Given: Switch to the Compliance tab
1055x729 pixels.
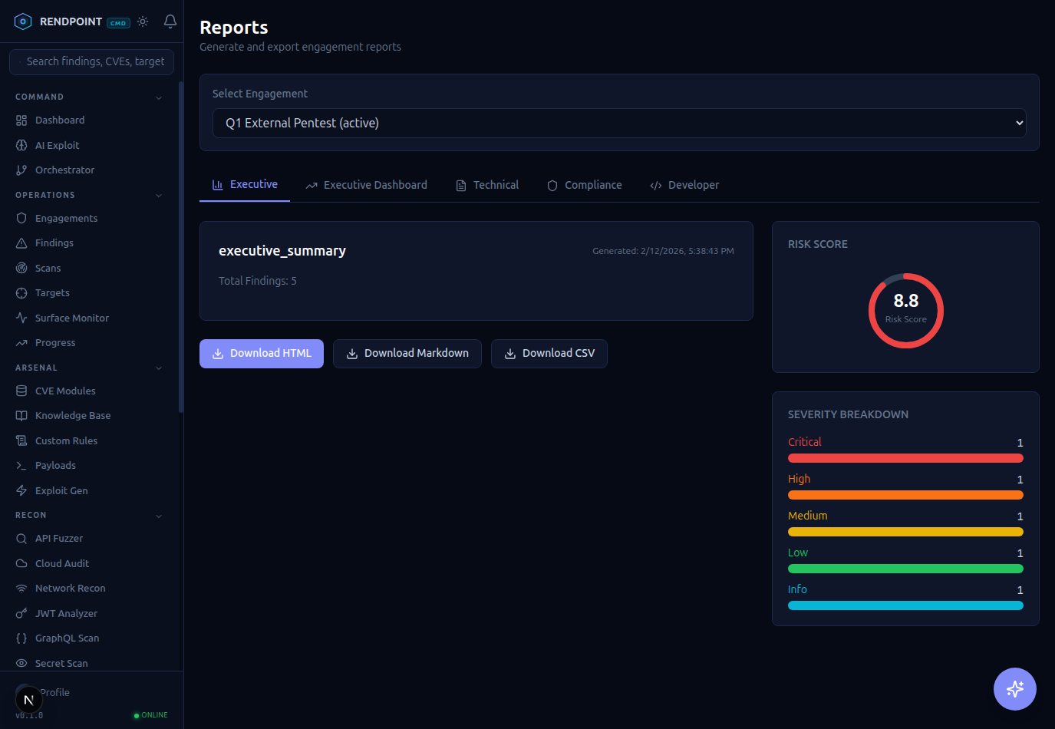Looking at the screenshot, I should pyautogui.click(x=585, y=185).
